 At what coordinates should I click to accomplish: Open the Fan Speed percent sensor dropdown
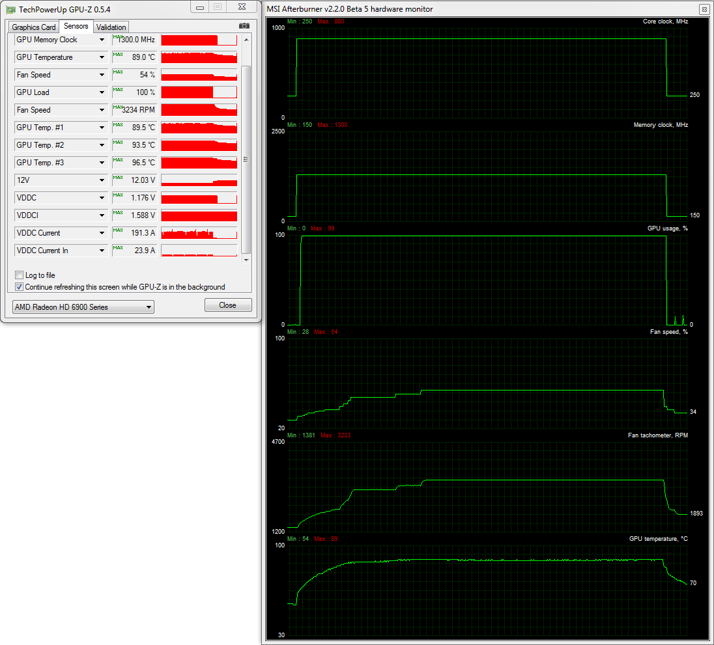point(102,75)
